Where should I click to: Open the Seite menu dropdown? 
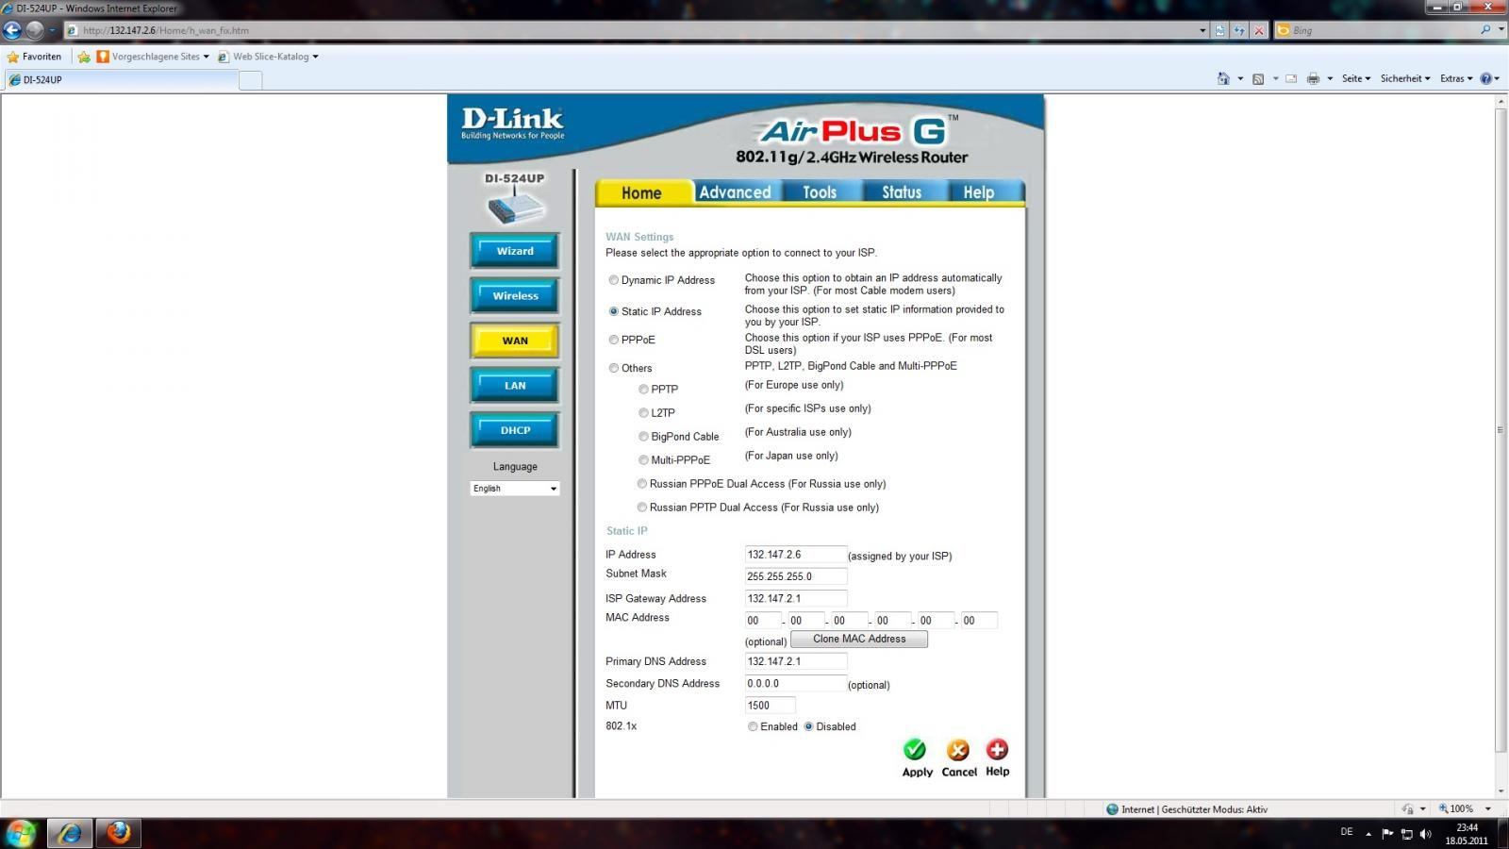(1356, 79)
